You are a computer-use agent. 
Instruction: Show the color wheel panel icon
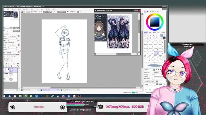pos(145,12)
